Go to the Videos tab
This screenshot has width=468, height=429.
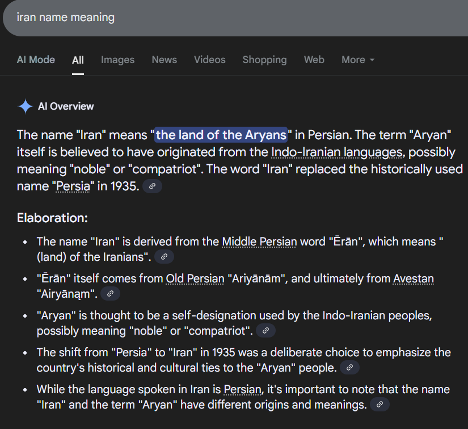click(x=210, y=60)
